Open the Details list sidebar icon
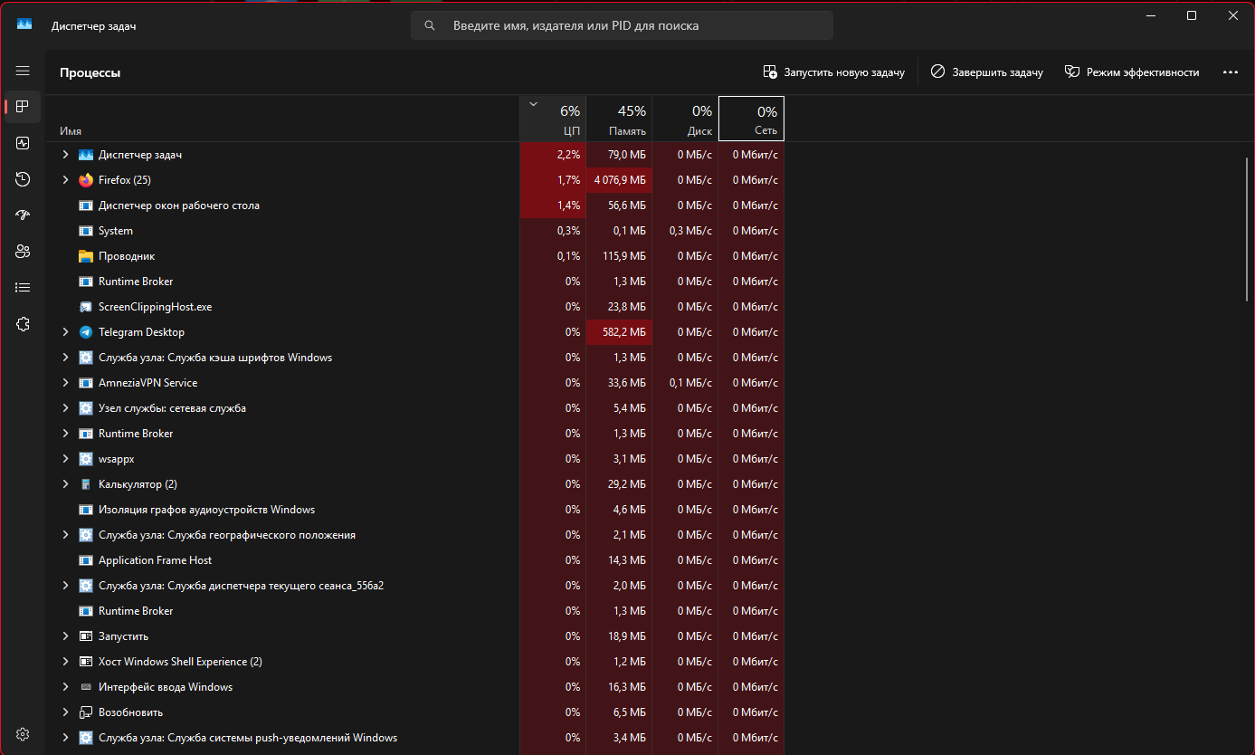This screenshot has height=755, width=1255. click(x=23, y=288)
